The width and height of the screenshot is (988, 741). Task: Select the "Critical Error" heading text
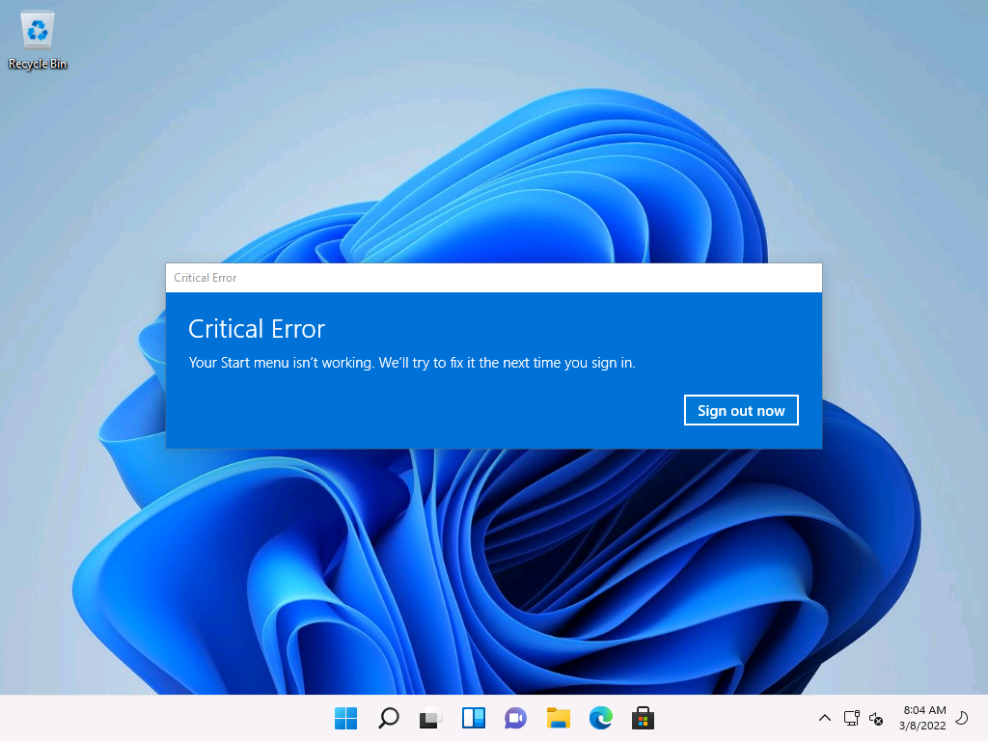[x=257, y=328]
